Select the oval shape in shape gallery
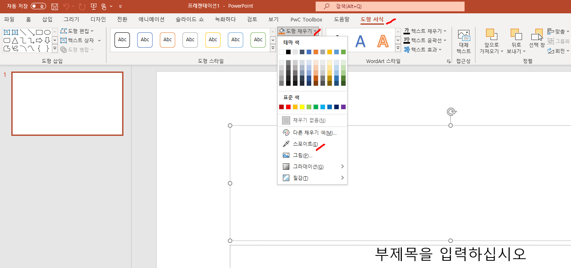 point(47,32)
